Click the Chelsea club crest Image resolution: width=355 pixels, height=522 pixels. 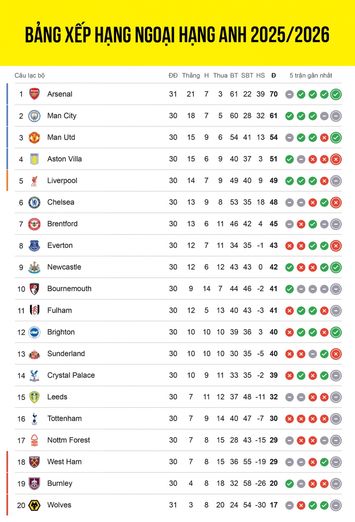[34, 203]
